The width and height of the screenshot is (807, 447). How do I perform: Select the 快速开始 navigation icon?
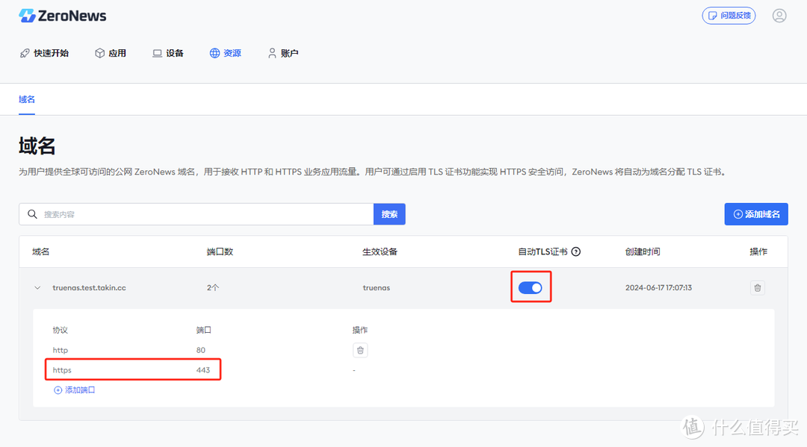[25, 52]
